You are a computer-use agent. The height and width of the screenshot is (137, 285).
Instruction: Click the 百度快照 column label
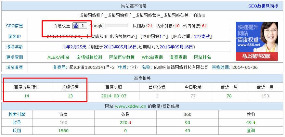point(114,87)
